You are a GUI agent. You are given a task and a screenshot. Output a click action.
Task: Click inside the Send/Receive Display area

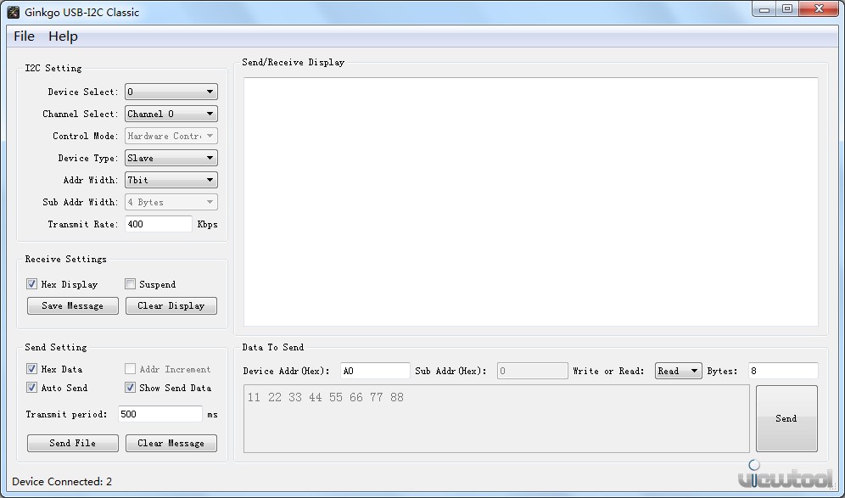pyautogui.click(x=531, y=202)
